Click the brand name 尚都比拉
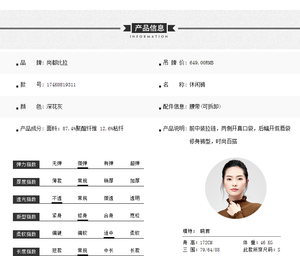The image size is (300, 256). click(x=57, y=63)
